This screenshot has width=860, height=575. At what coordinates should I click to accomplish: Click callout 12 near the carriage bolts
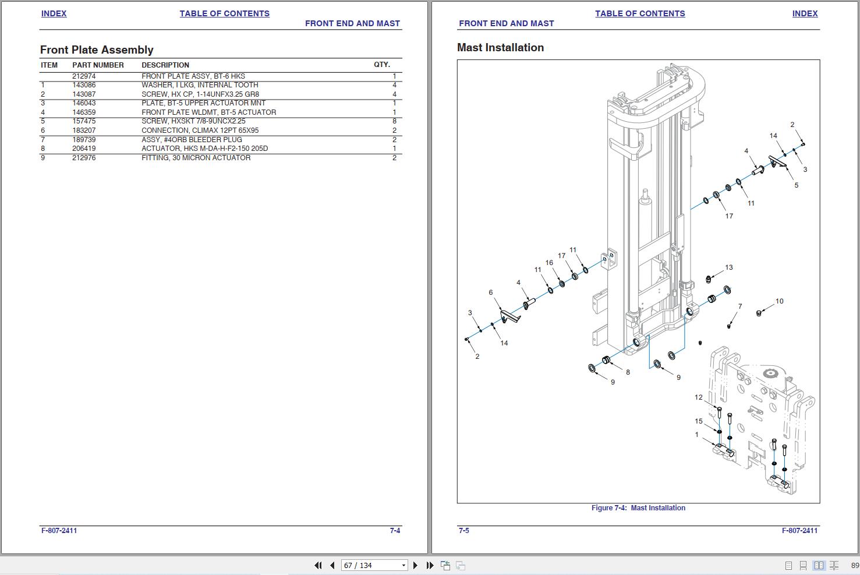699,397
